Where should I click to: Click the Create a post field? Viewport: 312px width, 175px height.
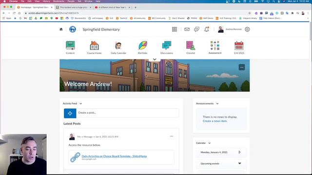(x=128, y=113)
